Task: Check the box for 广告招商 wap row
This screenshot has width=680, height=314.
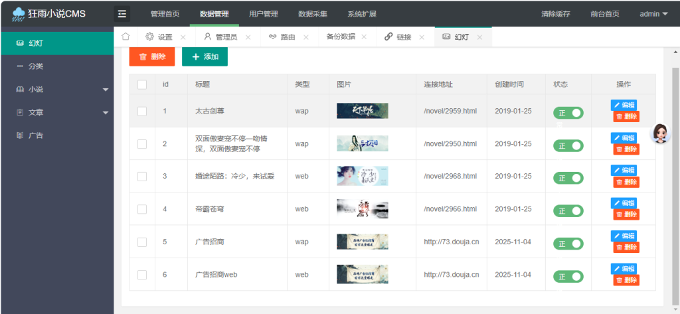Action: coord(142,242)
